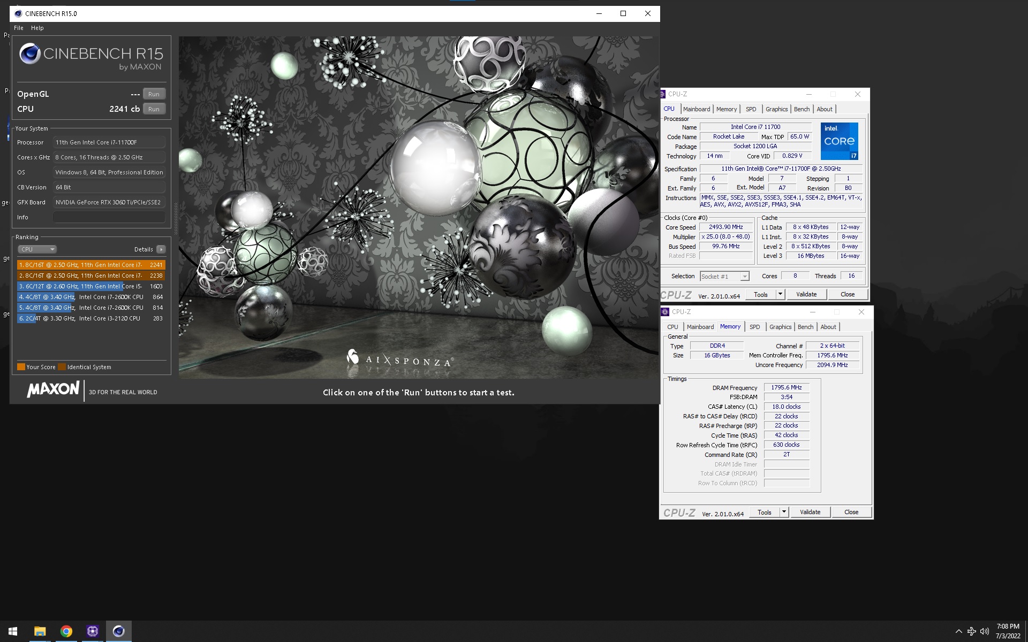Run the CPU benchmark

[154, 109]
